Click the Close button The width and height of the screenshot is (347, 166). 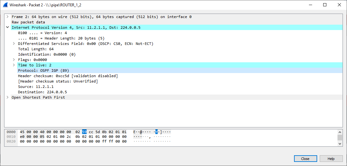coord(305,159)
